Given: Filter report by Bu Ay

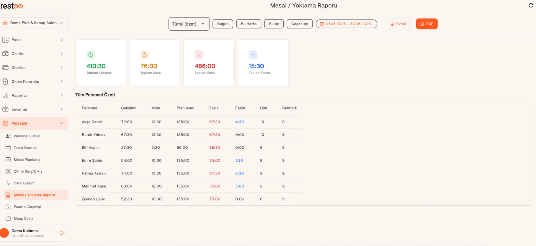Looking at the screenshot, I should click(x=274, y=24).
